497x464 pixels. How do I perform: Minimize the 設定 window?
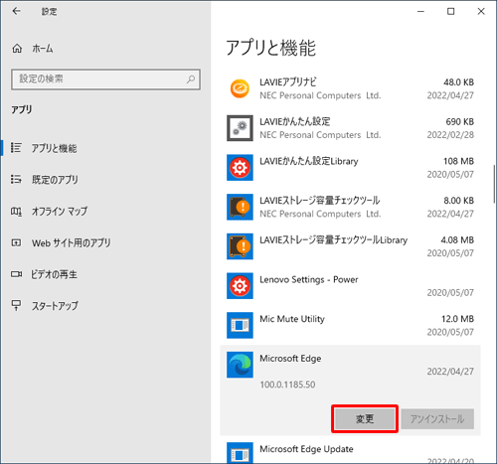click(x=420, y=11)
